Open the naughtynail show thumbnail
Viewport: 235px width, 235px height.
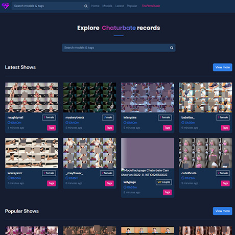32,98
